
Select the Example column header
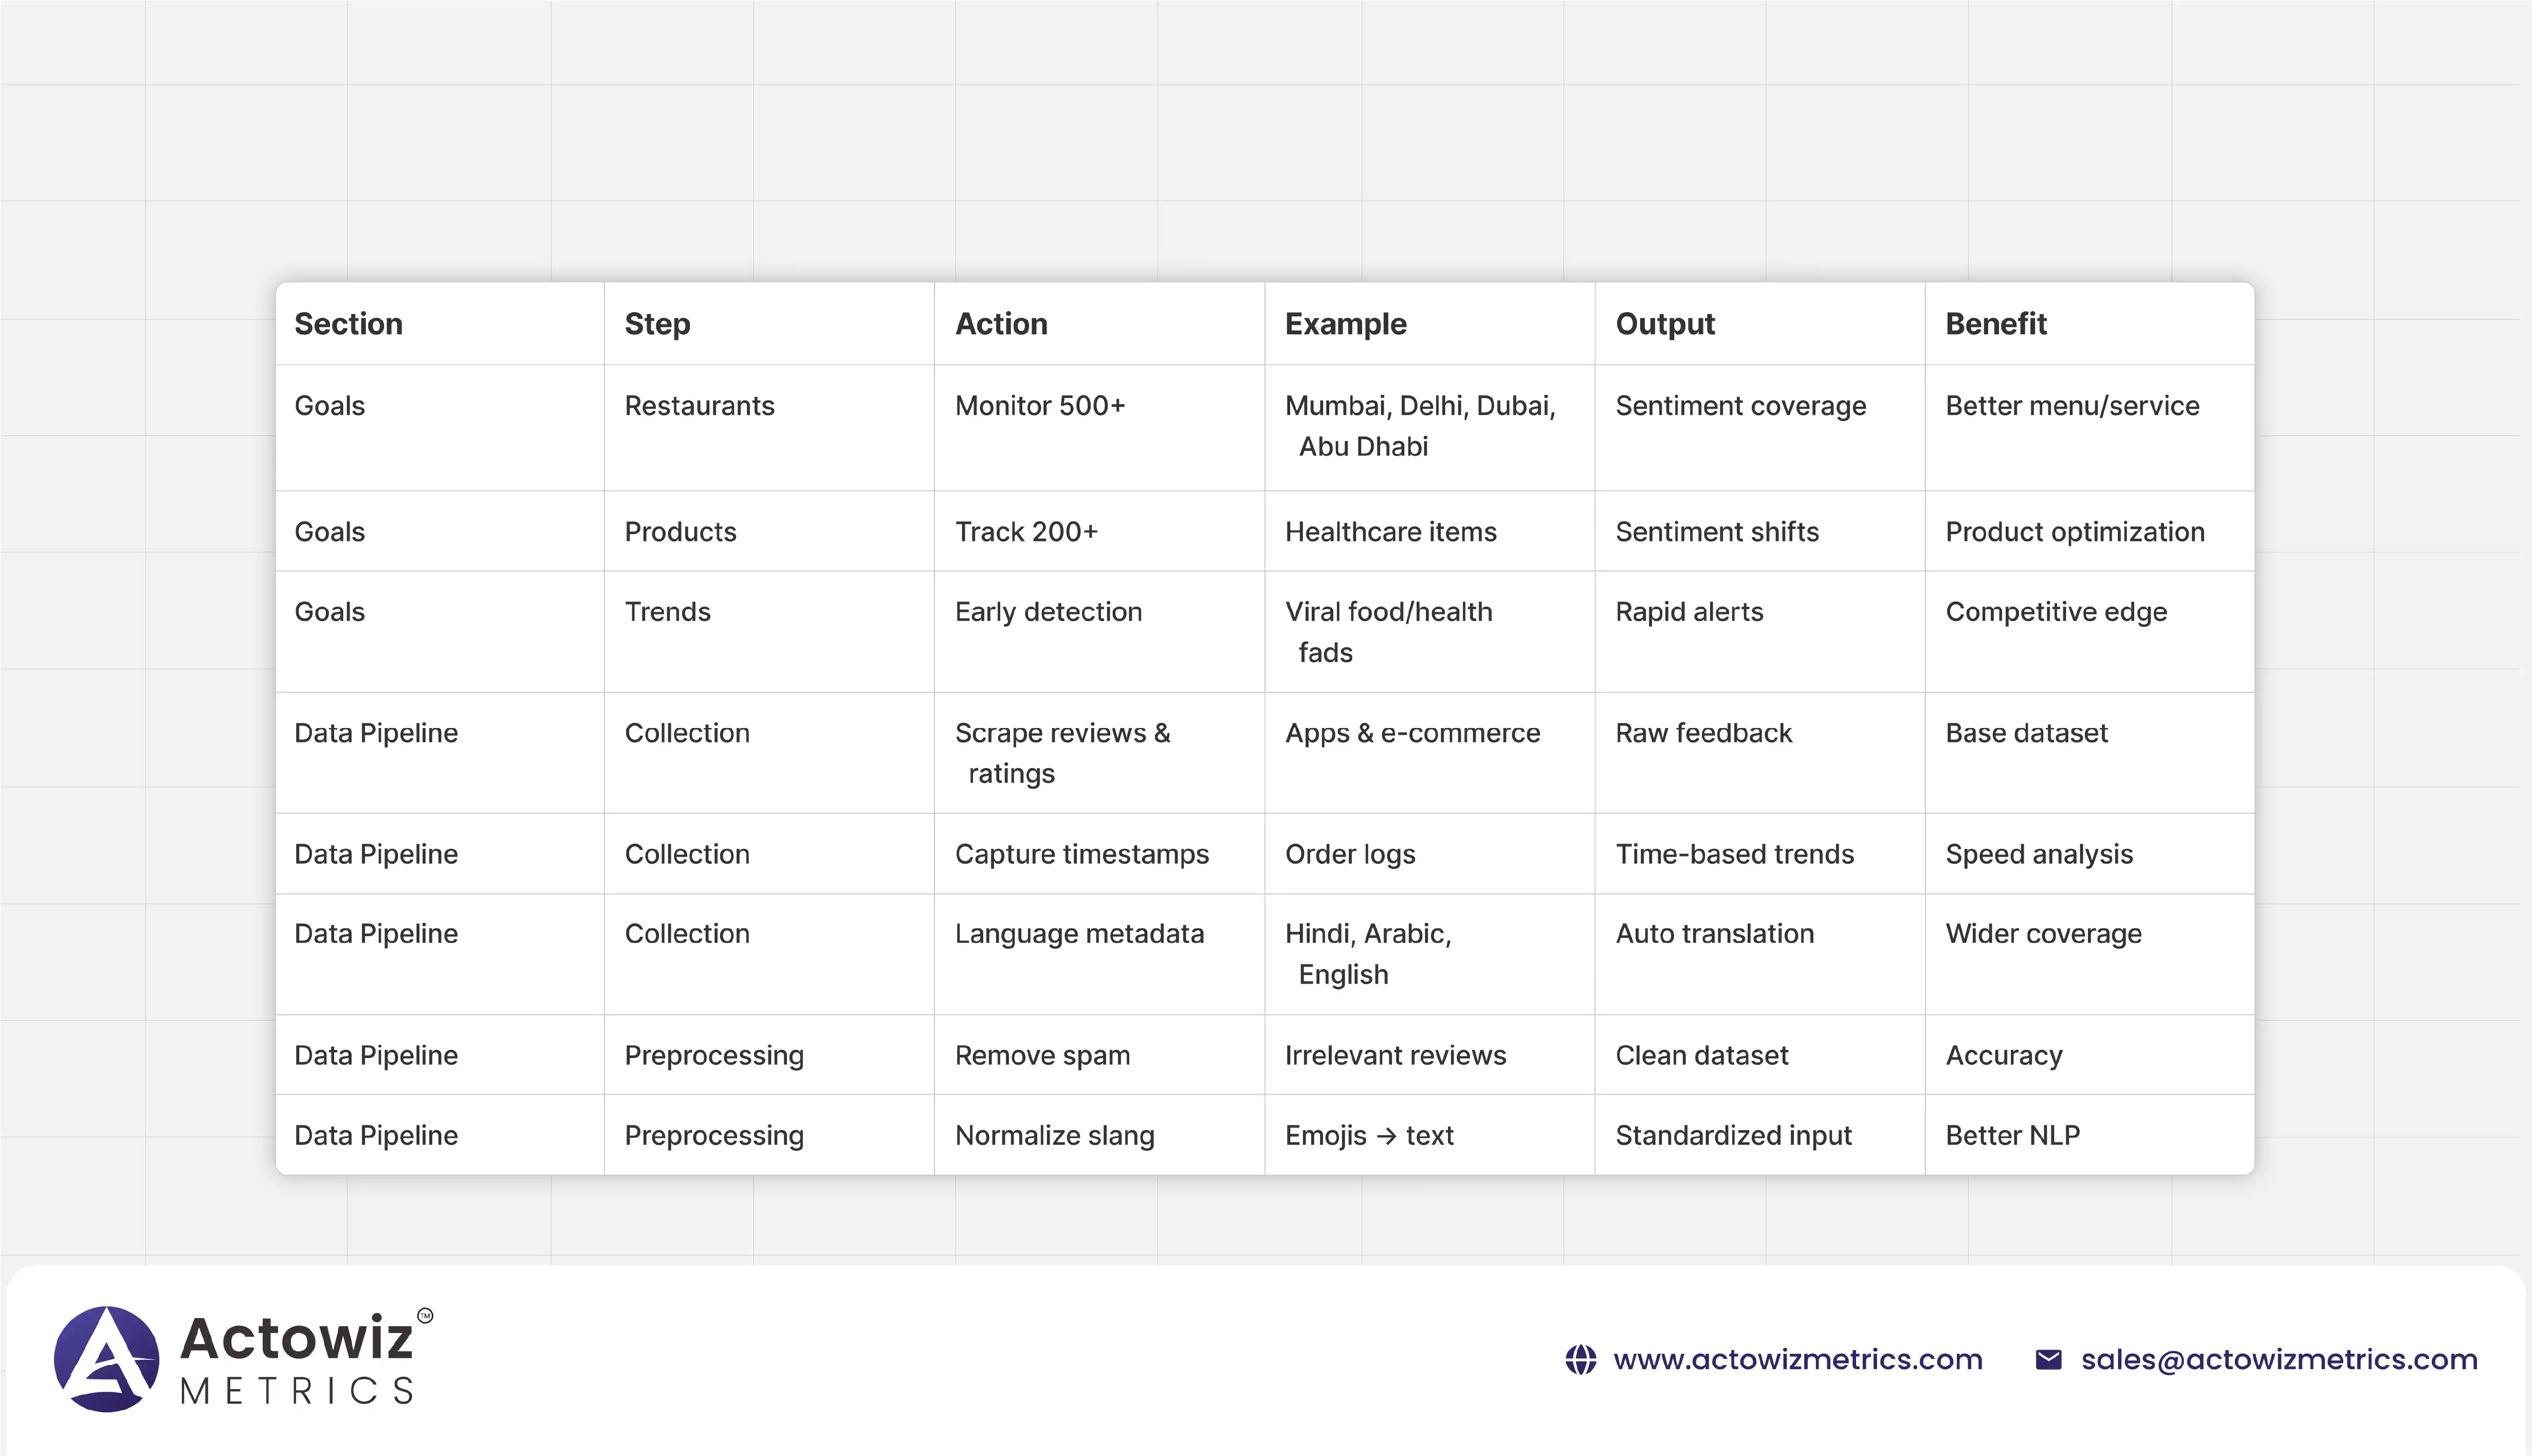click(1345, 324)
